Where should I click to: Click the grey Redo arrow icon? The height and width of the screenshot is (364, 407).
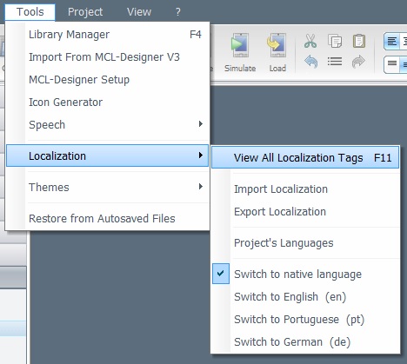click(358, 62)
